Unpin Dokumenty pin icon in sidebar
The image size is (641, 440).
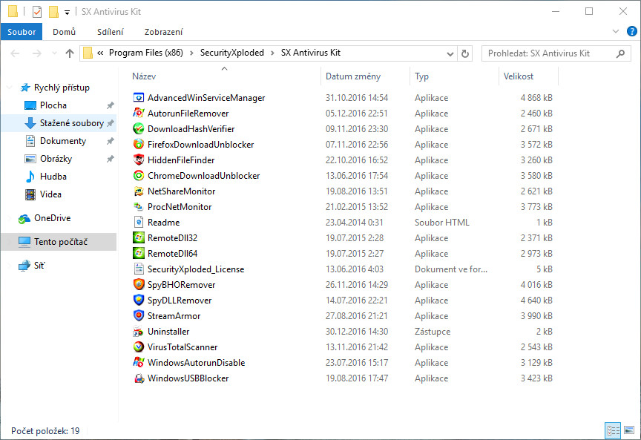click(110, 141)
